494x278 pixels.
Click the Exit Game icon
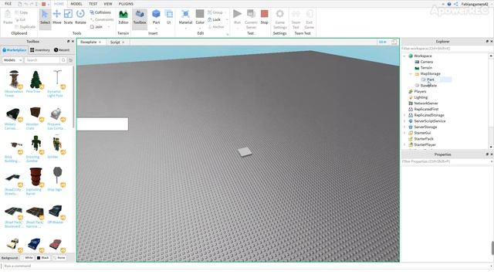point(309,19)
